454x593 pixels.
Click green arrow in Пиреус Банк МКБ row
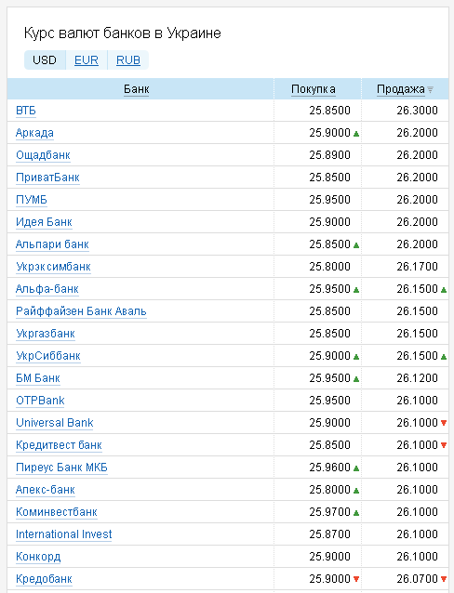356,468
